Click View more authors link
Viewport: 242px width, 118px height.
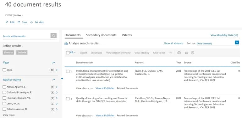point(9,115)
